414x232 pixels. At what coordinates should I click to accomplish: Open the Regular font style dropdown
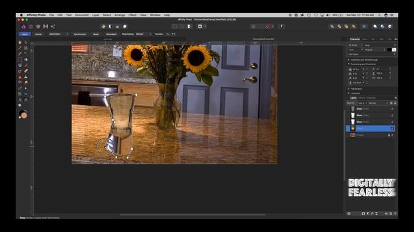click(x=375, y=50)
